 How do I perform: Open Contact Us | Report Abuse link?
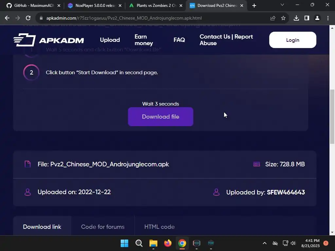(226, 40)
